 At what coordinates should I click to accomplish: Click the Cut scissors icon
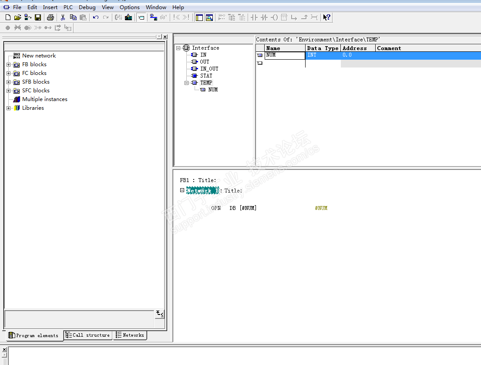point(63,17)
